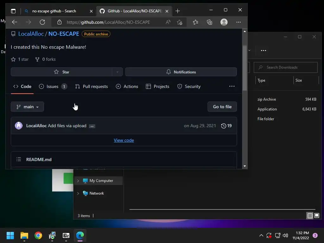The image size is (324, 243).
Task: Reload the GitHub page
Action: [x=42, y=22]
